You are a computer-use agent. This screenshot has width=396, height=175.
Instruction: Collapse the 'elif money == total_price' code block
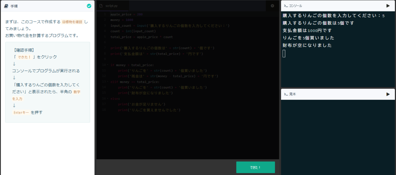point(107,82)
